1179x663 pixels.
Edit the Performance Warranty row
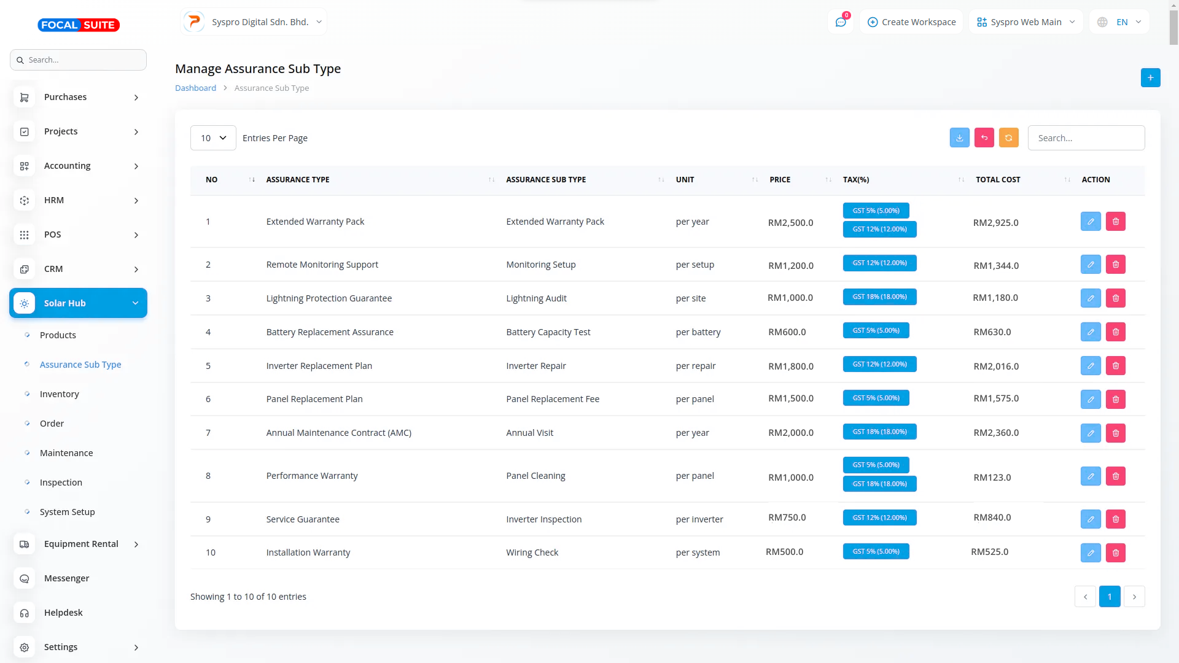pyautogui.click(x=1091, y=476)
